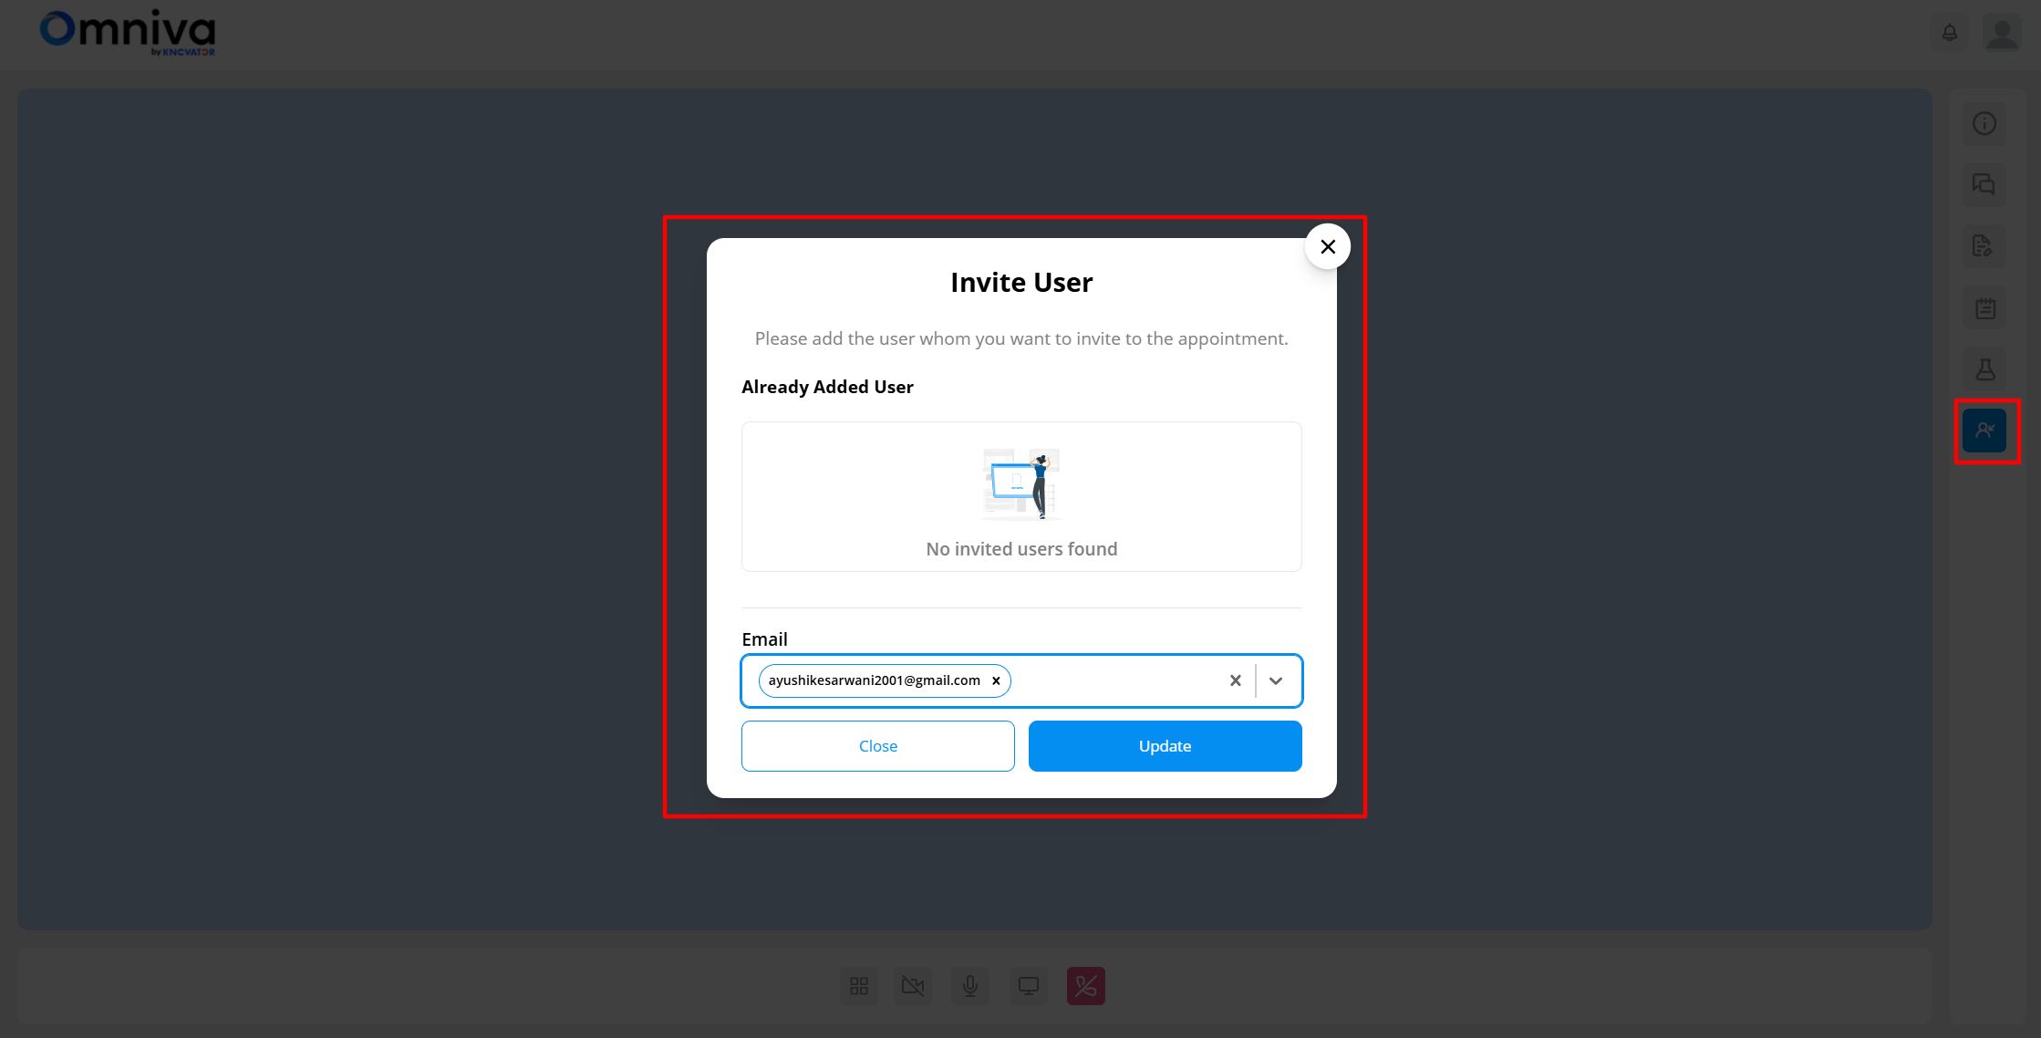The width and height of the screenshot is (2041, 1038).
Task: Remove ayushikesarwani2001@gmail.com email chip
Action: (x=996, y=680)
